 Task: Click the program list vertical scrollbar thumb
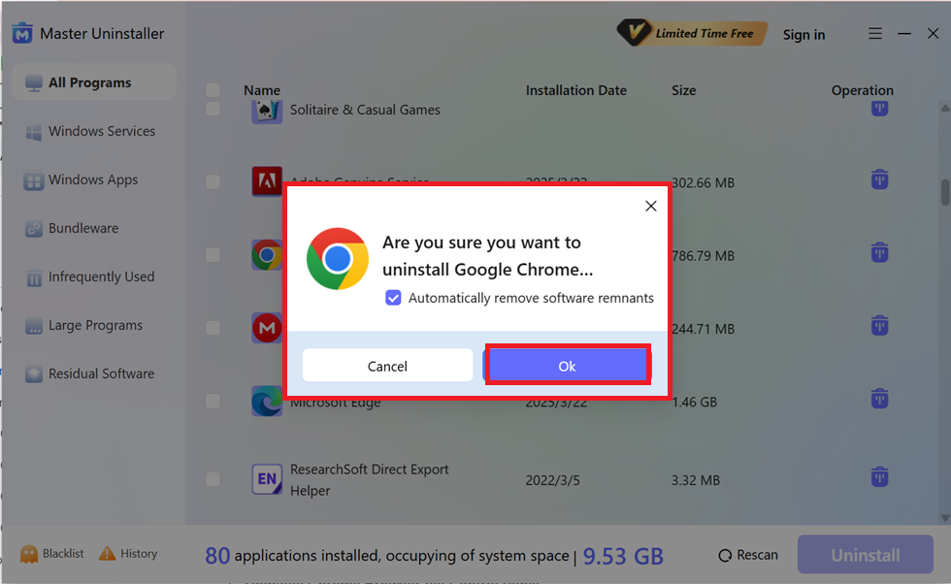coord(945,192)
